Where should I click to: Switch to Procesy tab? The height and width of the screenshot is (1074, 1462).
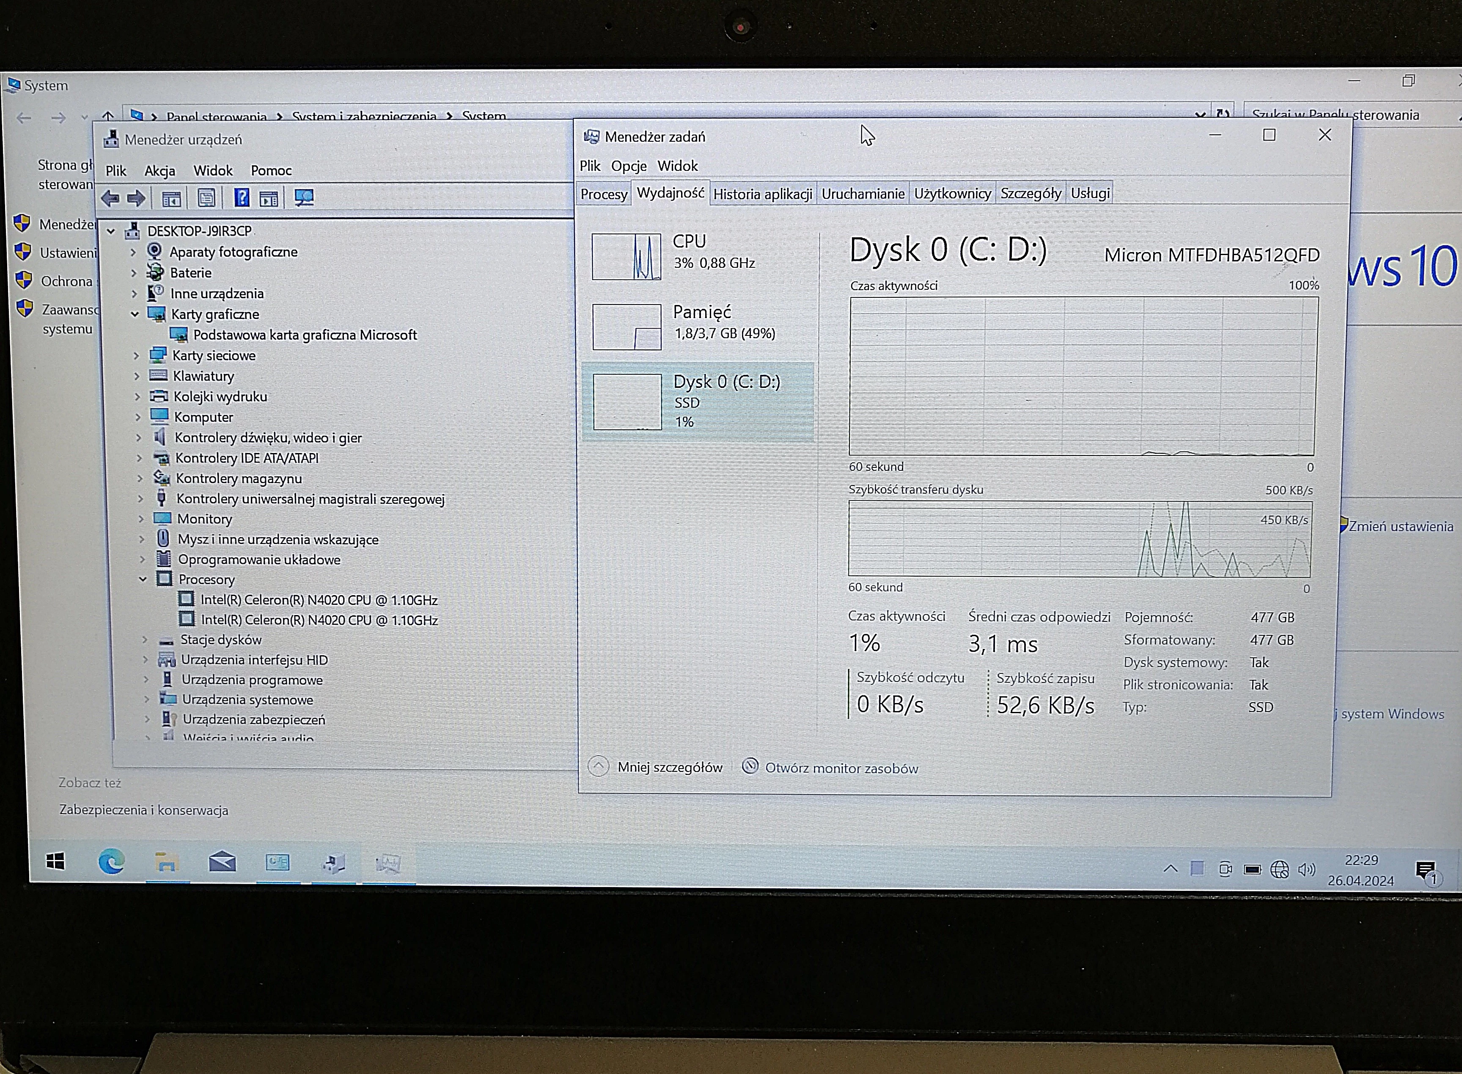pyautogui.click(x=604, y=194)
